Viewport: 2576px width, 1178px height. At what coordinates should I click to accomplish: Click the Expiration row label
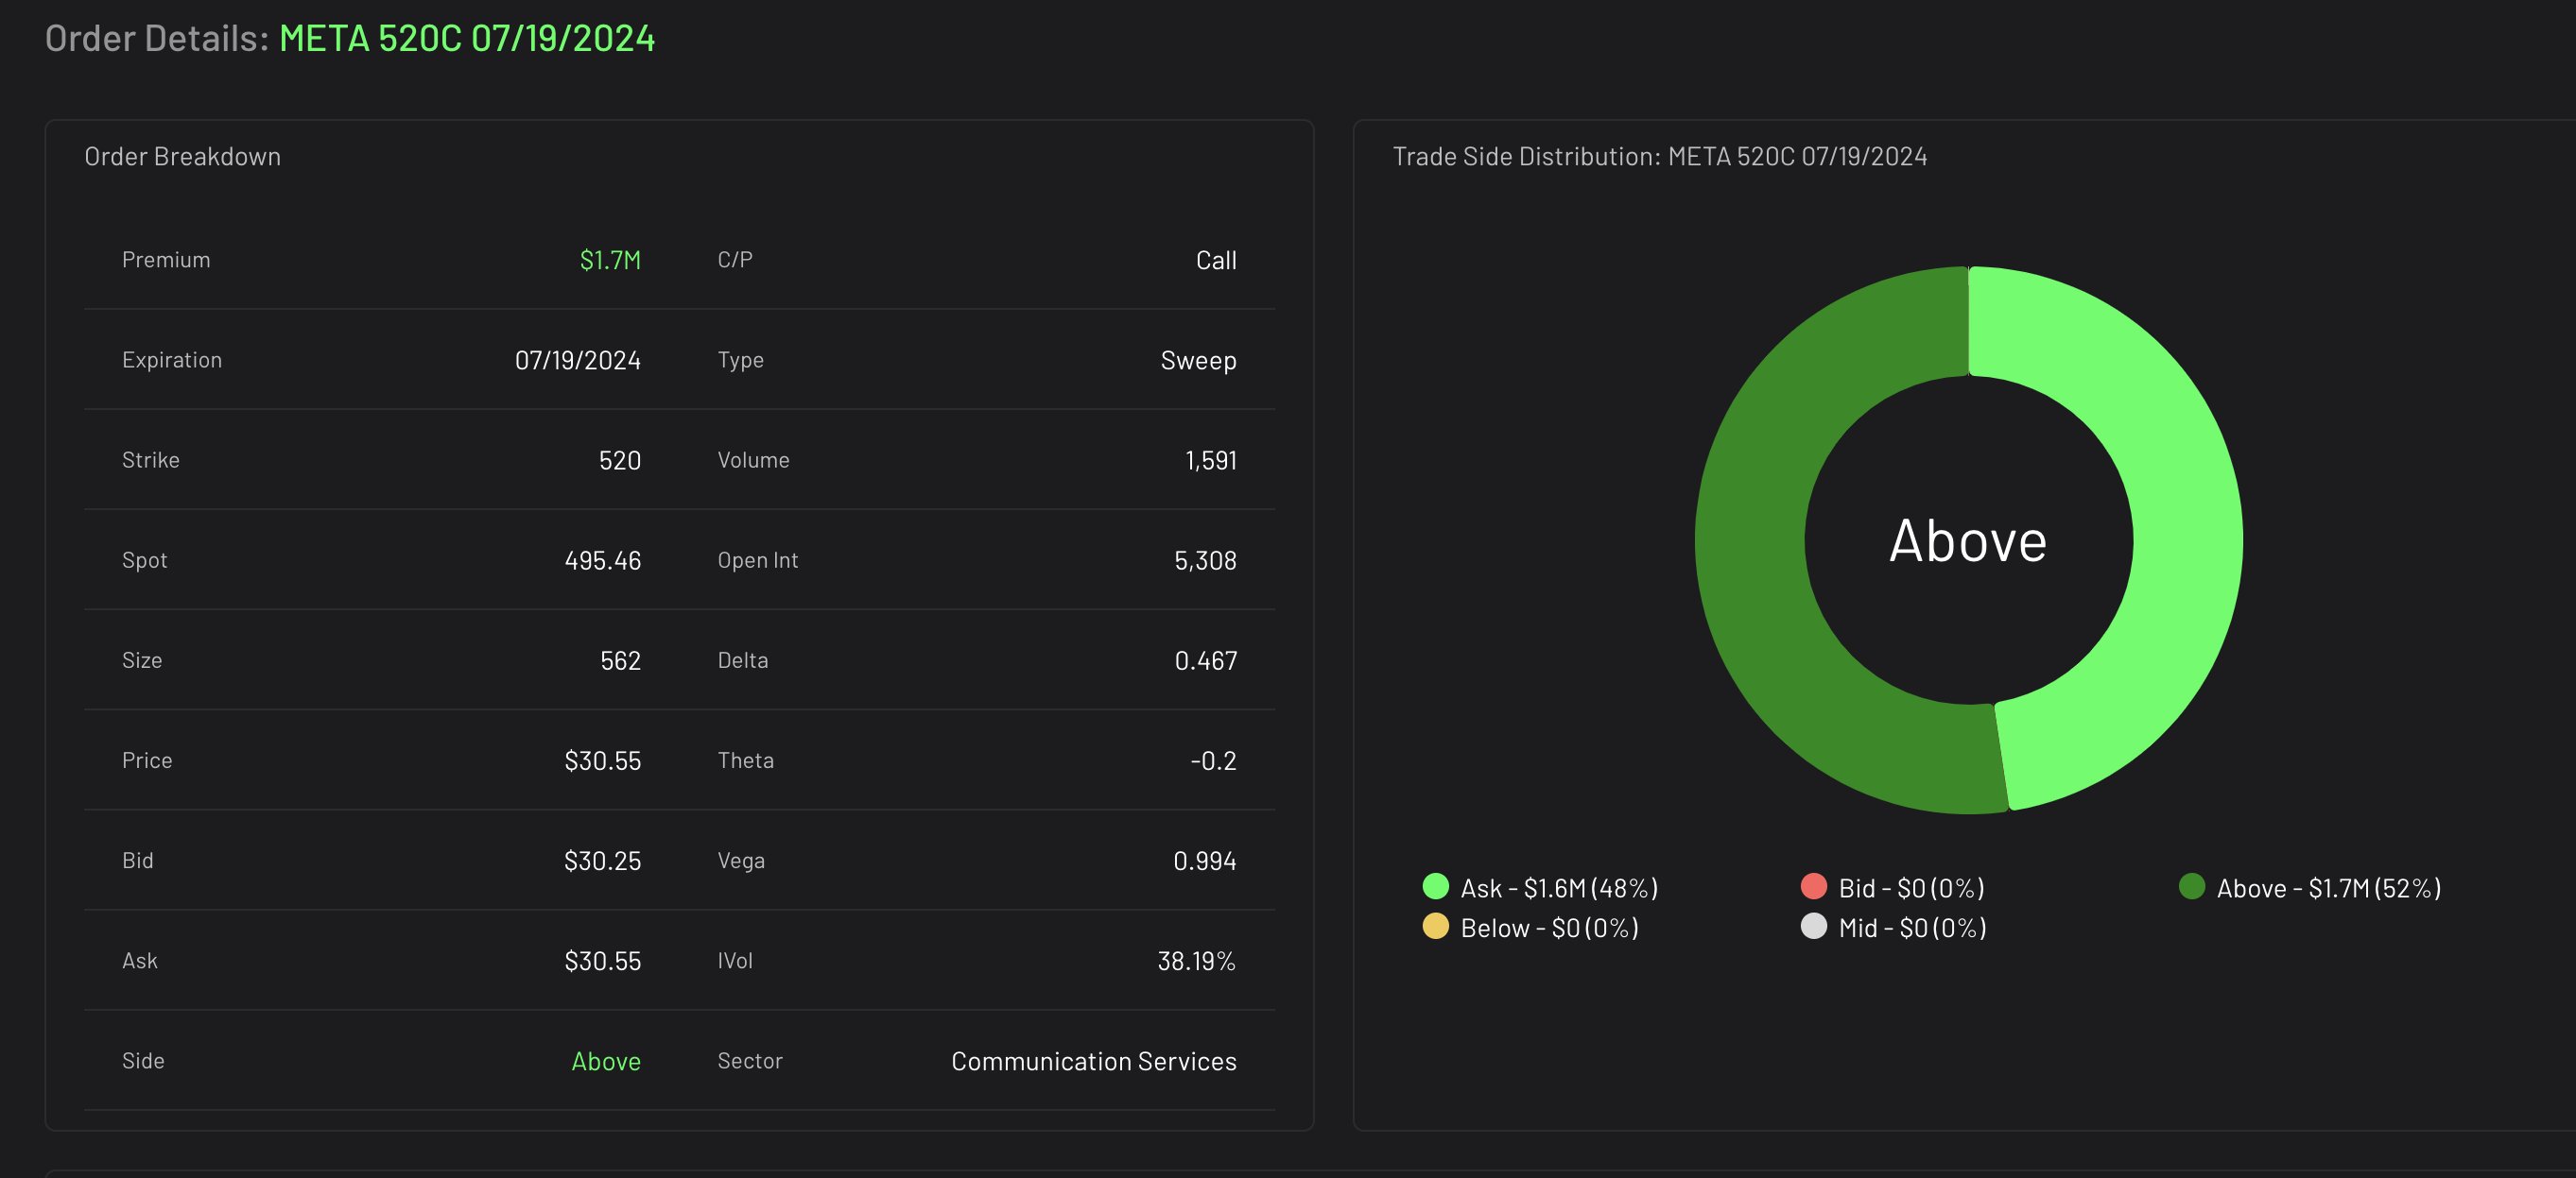click(172, 360)
